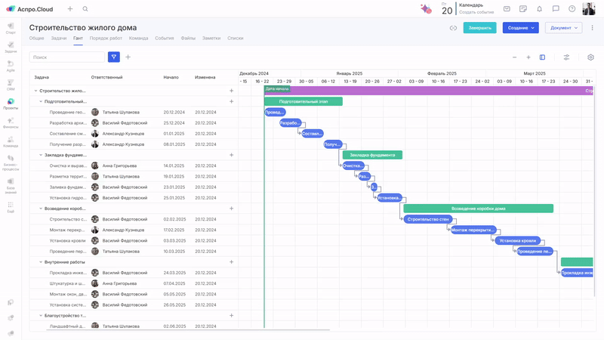The height and width of the screenshot is (340, 604).
Task: Toggle the task table panel layout icon
Action: (x=542, y=57)
